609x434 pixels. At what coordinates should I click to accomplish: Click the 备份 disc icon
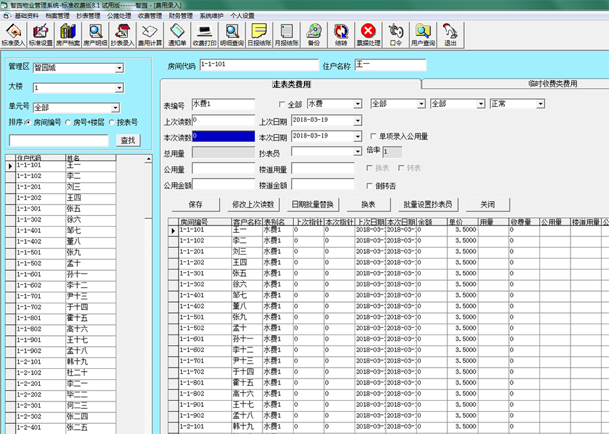pyautogui.click(x=314, y=35)
